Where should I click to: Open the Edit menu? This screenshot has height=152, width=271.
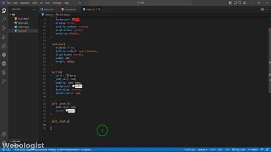[15, 3]
